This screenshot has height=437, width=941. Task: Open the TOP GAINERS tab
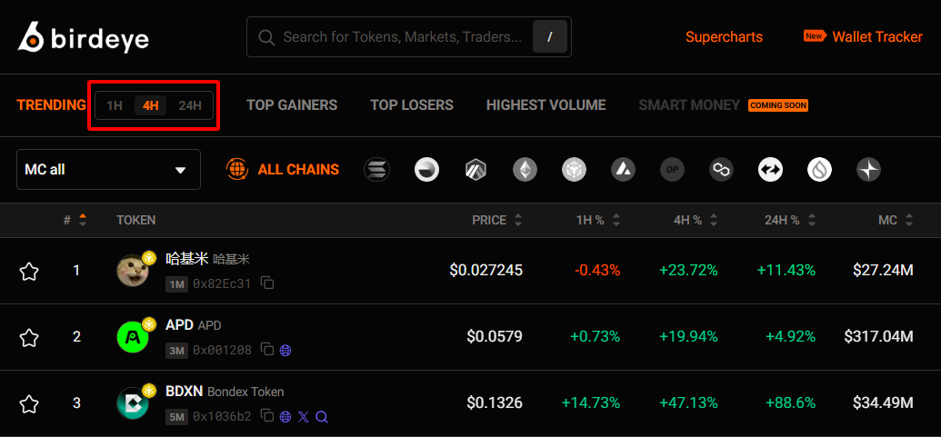pos(292,105)
